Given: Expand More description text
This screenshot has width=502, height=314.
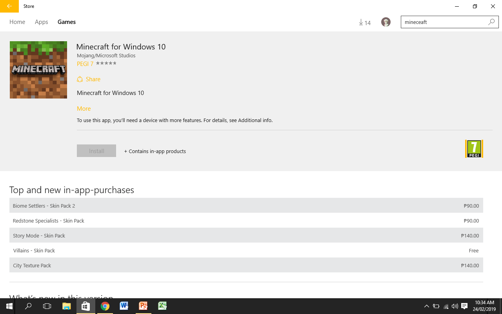Looking at the screenshot, I should pyautogui.click(x=84, y=109).
